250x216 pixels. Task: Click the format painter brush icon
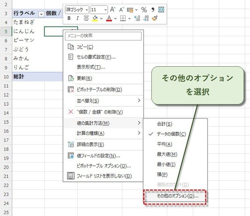155,18
